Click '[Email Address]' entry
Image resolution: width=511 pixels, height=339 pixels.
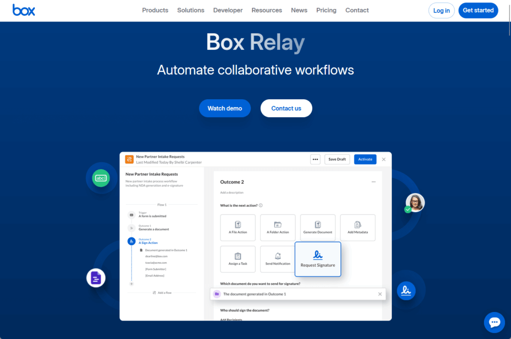[155, 276]
